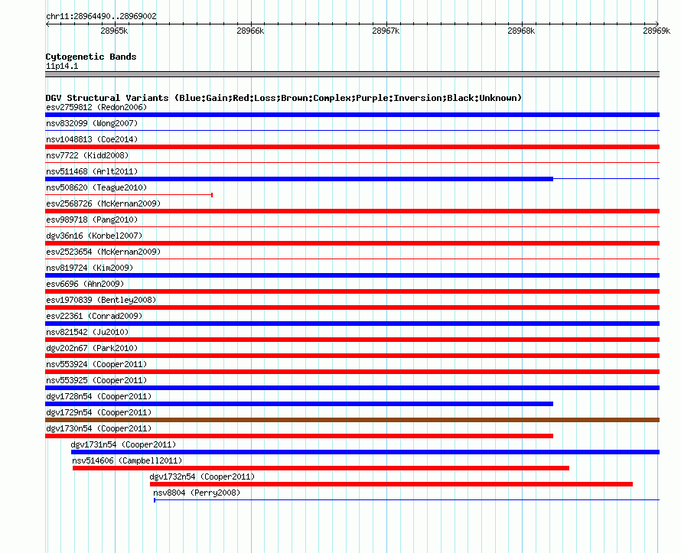This screenshot has width=681, height=553.
Task: Click the red loss bar under nsv1048813
Action: click(352, 147)
